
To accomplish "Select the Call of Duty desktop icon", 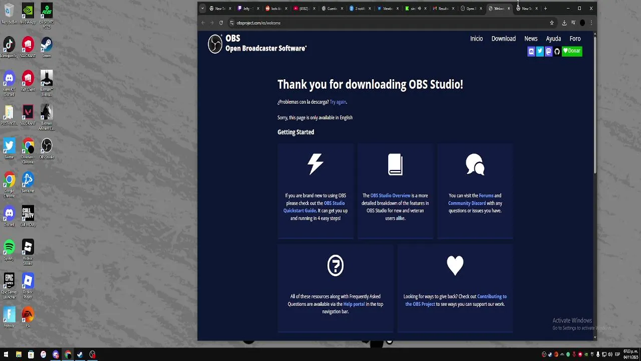I will (28, 216).
